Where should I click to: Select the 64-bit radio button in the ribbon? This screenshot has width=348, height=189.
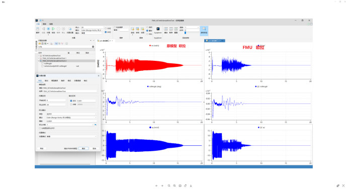[106, 32]
